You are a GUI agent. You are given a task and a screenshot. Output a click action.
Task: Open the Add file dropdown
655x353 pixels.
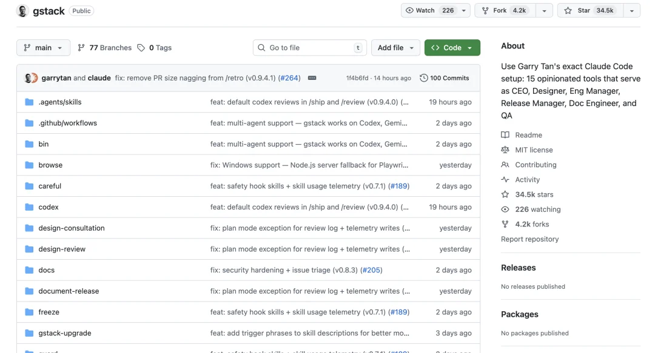click(395, 48)
